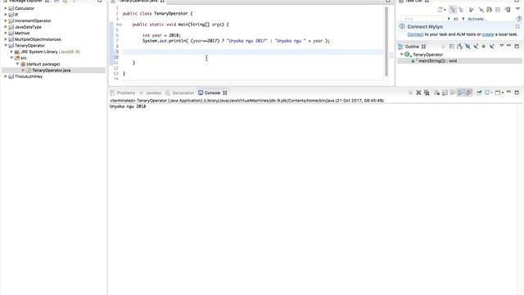Image resolution: width=524 pixels, height=295 pixels.
Task: Click Show Console on Standard Error icon
Action: coord(469,93)
